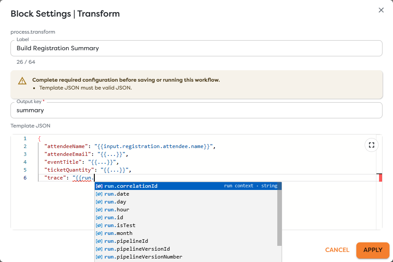Click APPLY to save block settings
The height and width of the screenshot is (262, 393).
[373, 250]
